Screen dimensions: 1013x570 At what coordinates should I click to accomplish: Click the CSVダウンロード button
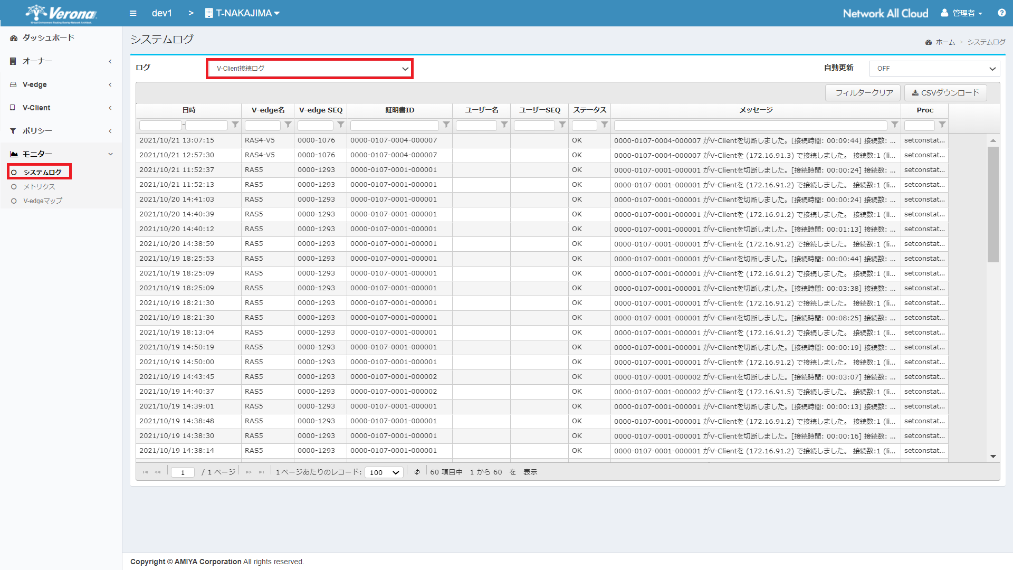(x=945, y=93)
